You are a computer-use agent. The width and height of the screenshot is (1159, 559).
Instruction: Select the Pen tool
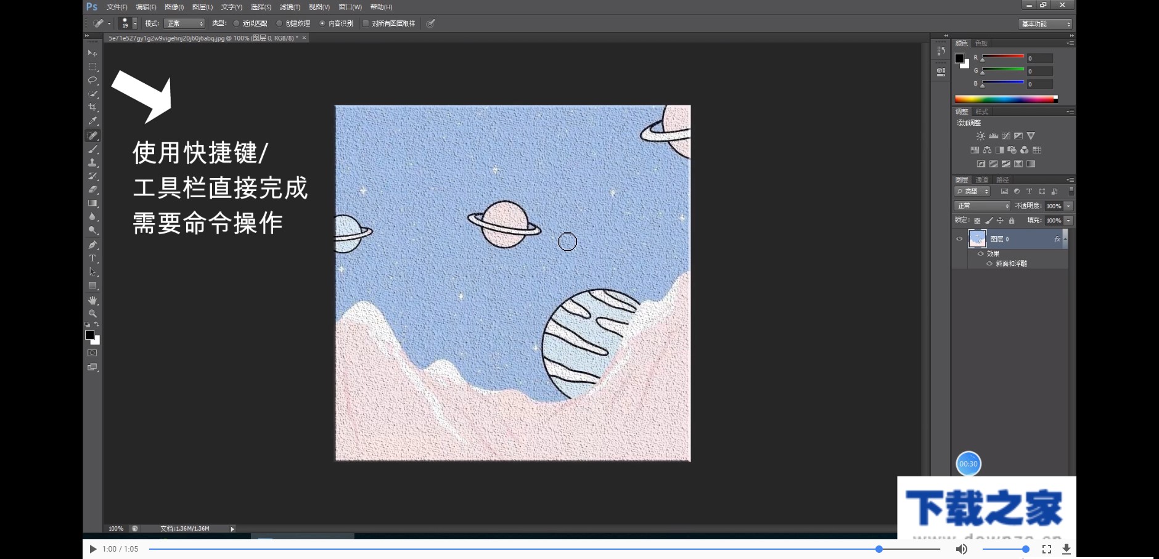click(92, 245)
